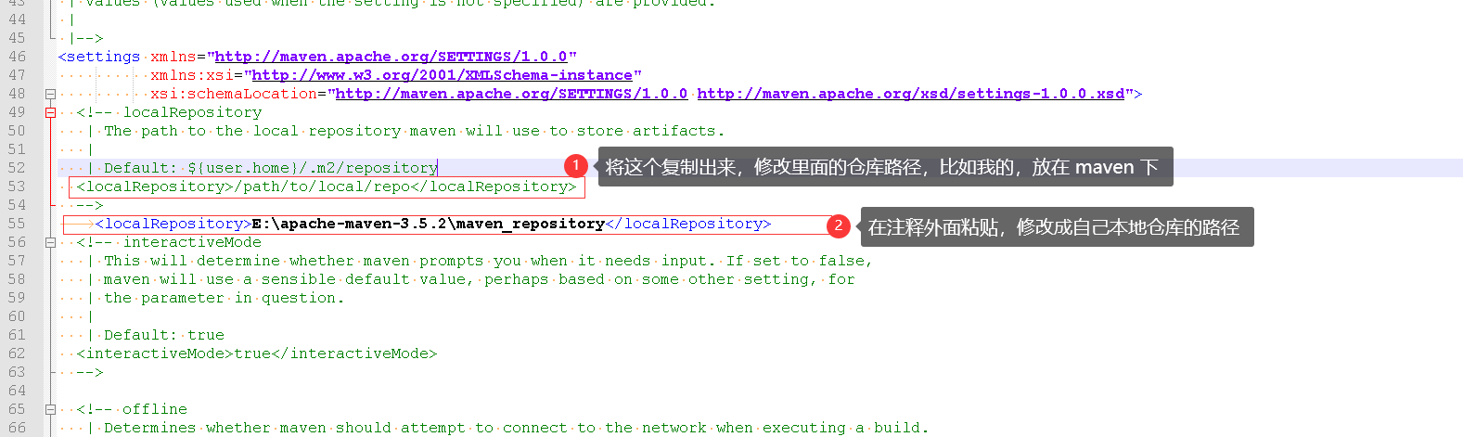Click the gray callout next to badge 2
The height and width of the screenshot is (437, 1463).
coord(1058,226)
